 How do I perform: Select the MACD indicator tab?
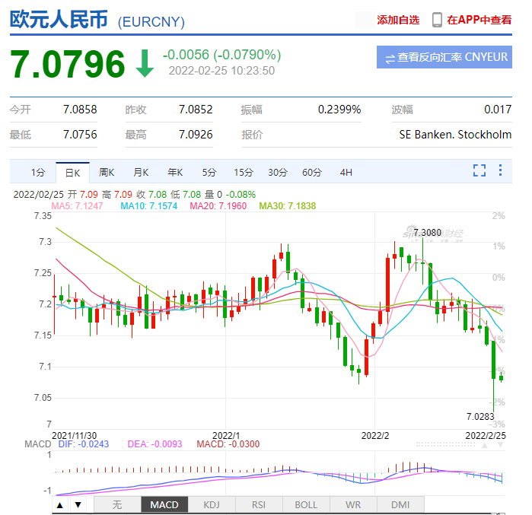pos(164,505)
